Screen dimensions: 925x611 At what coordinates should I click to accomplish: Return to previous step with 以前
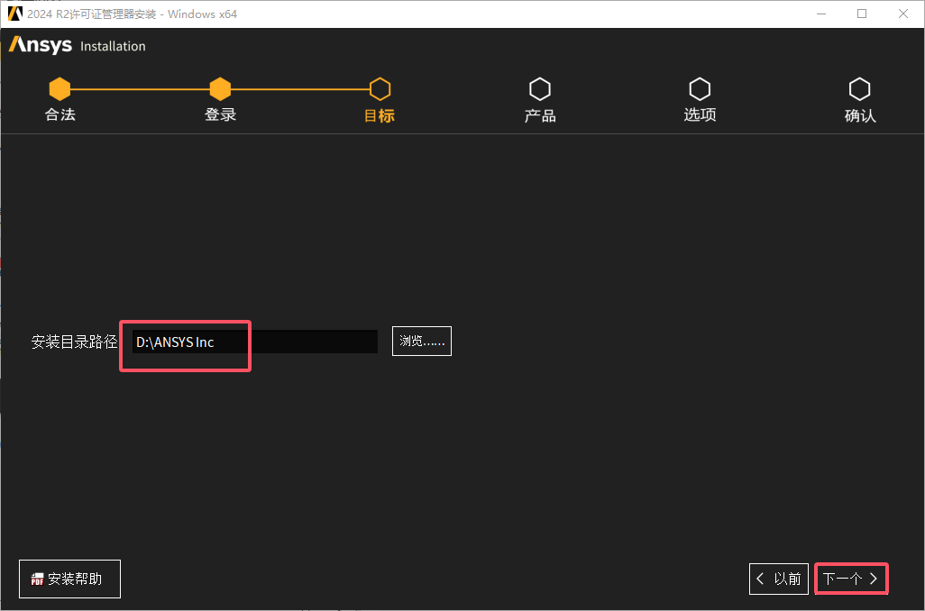tap(779, 579)
